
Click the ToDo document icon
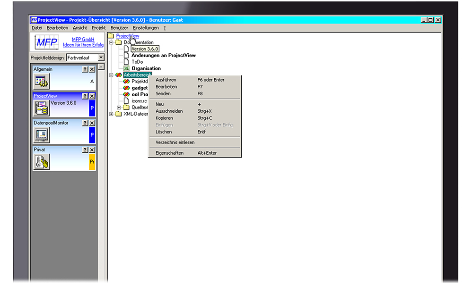click(x=126, y=62)
